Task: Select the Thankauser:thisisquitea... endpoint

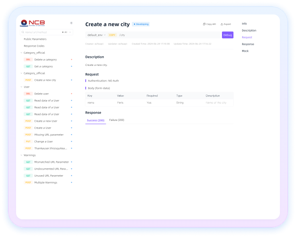Action: (x=51, y=148)
